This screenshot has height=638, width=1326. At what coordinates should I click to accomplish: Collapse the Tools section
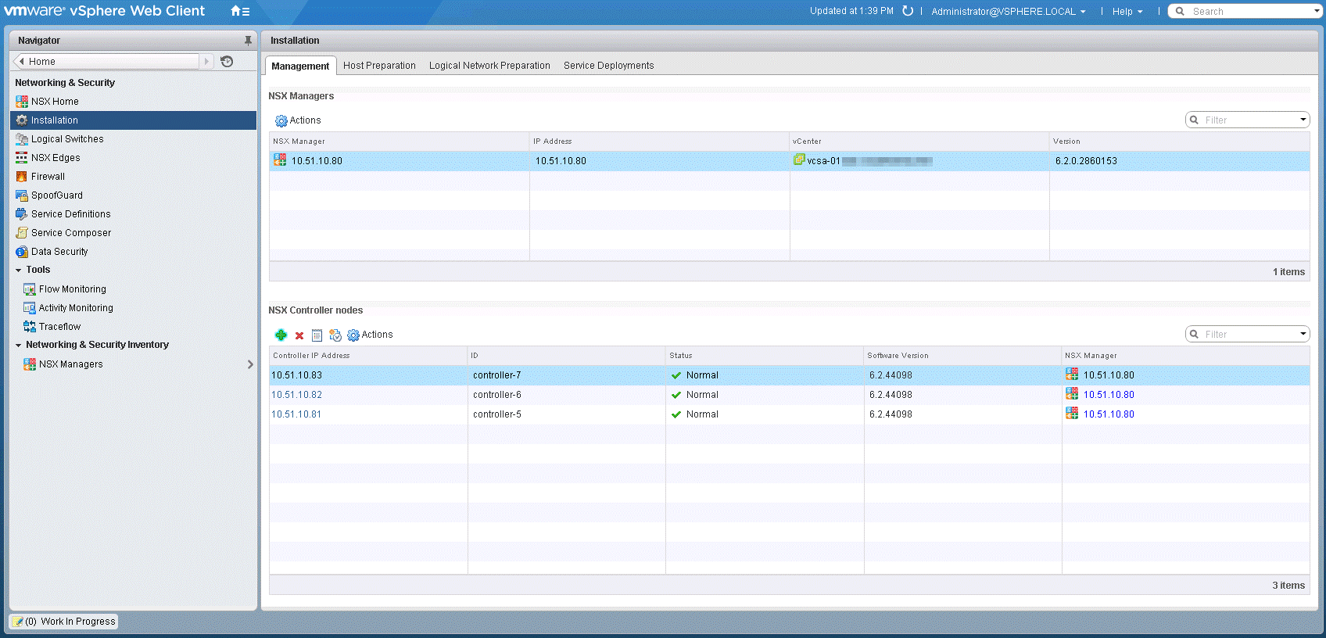[x=19, y=270]
